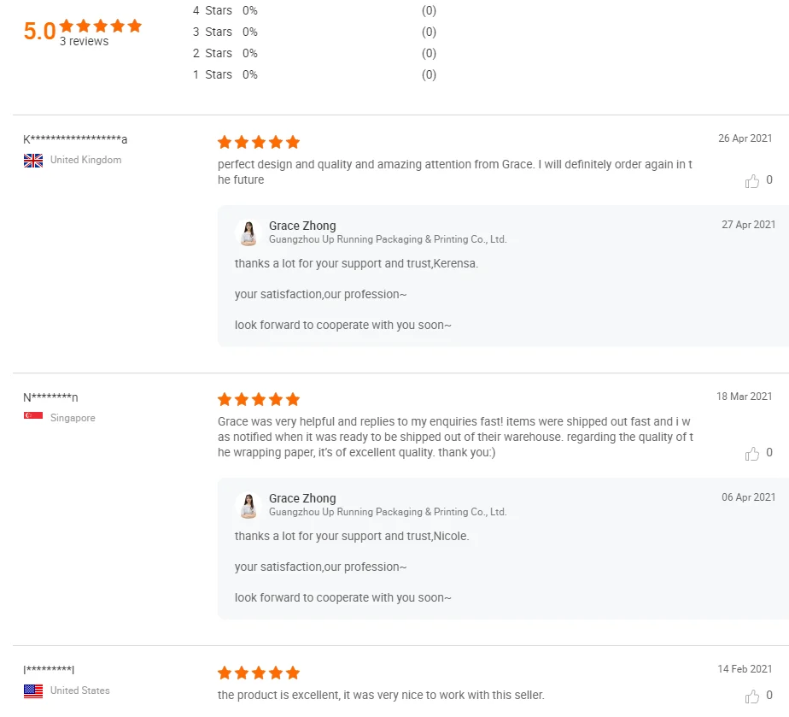Click the United States flag icon
Screen dimensions: 789x717
point(33,691)
